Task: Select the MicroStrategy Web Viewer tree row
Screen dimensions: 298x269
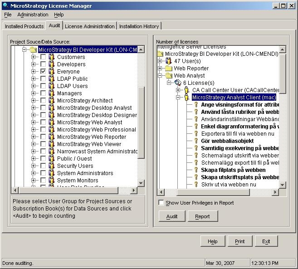Action: [x=89, y=144]
